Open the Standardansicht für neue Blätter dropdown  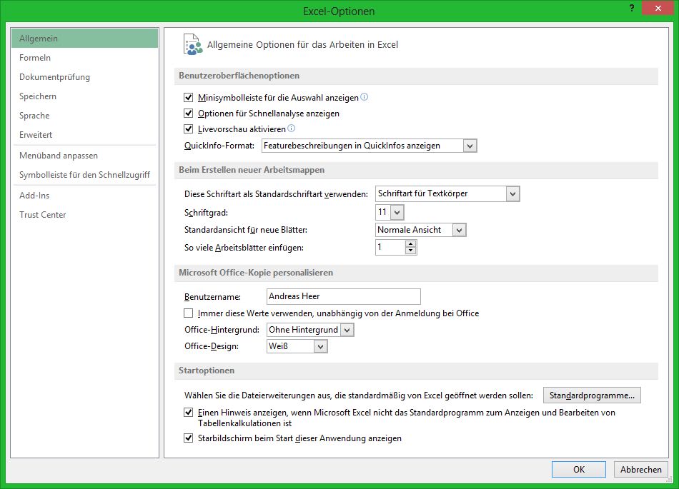[460, 230]
